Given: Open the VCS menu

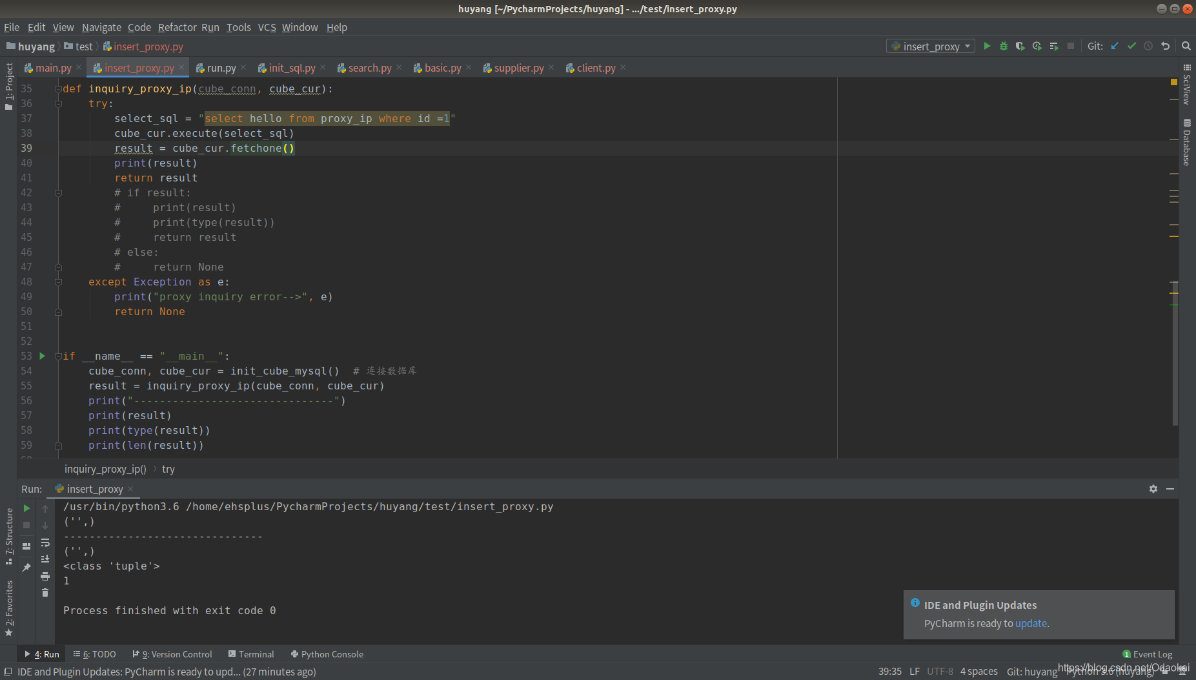Looking at the screenshot, I should click(x=267, y=27).
